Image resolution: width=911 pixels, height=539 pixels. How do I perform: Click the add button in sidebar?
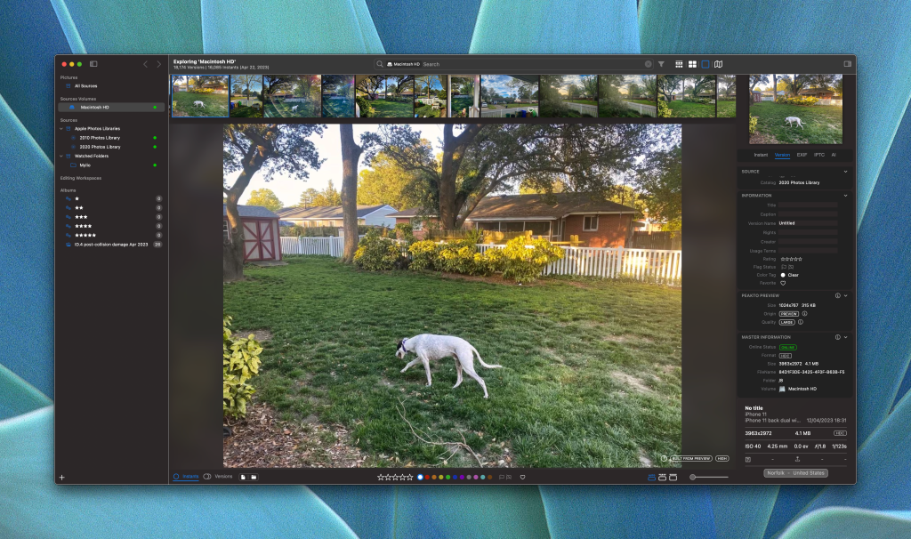[61, 478]
